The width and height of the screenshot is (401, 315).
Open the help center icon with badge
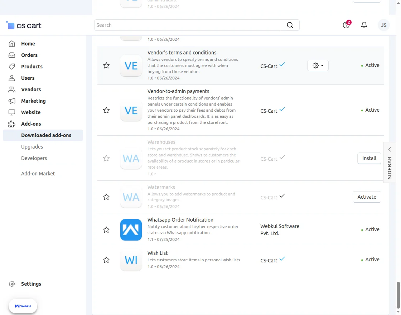pos(346,25)
